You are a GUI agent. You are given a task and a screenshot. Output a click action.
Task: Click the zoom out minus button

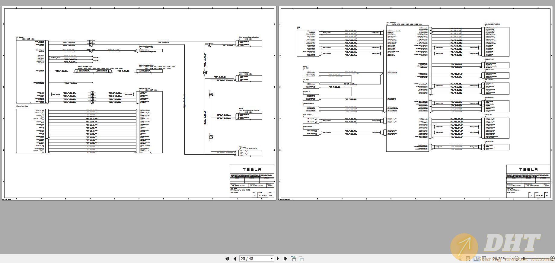517,258
